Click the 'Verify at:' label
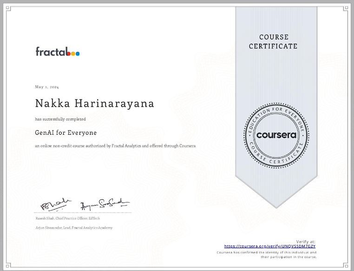354x271 pixels. point(306,242)
